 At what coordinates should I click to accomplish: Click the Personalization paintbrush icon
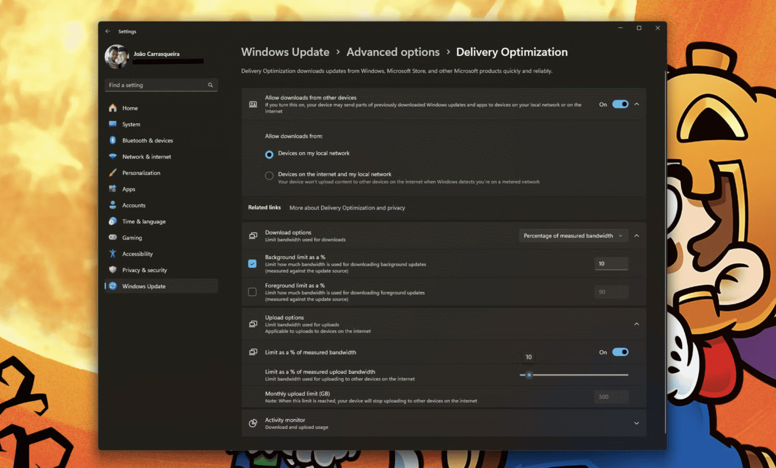113,173
